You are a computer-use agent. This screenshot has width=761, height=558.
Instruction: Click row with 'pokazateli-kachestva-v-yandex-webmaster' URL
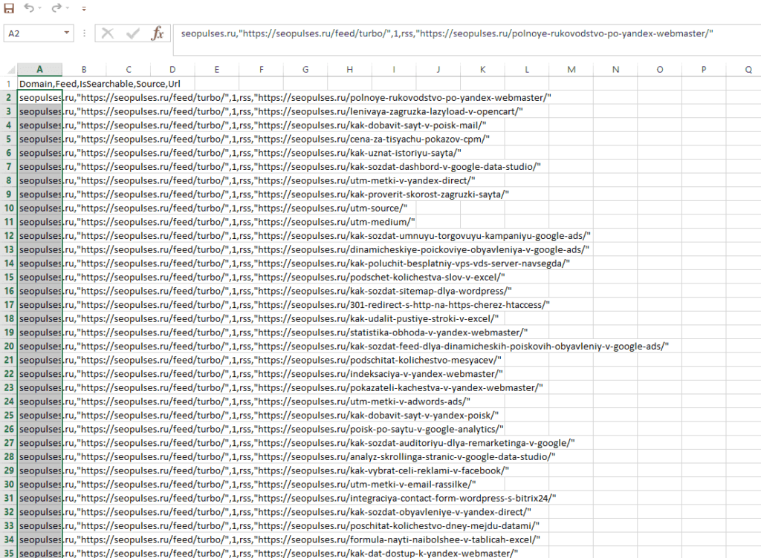tap(281, 387)
